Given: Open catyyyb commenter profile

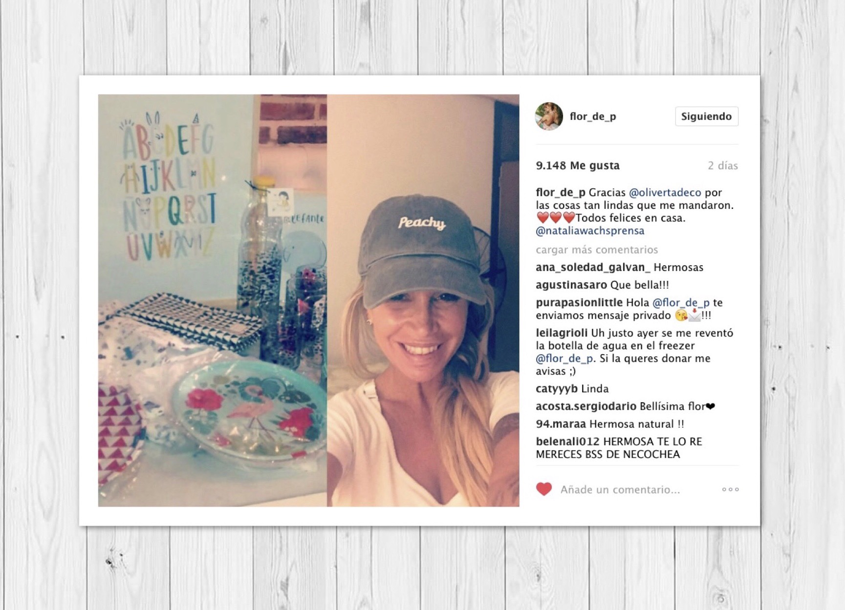Looking at the screenshot, I should pyautogui.click(x=557, y=388).
